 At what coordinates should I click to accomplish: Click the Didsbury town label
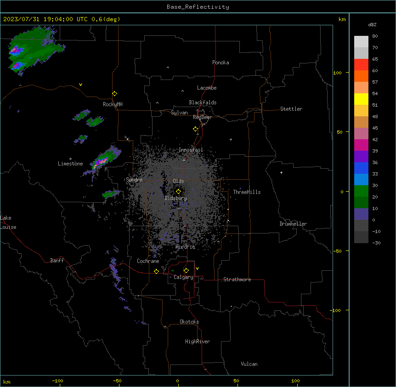click(176, 198)
